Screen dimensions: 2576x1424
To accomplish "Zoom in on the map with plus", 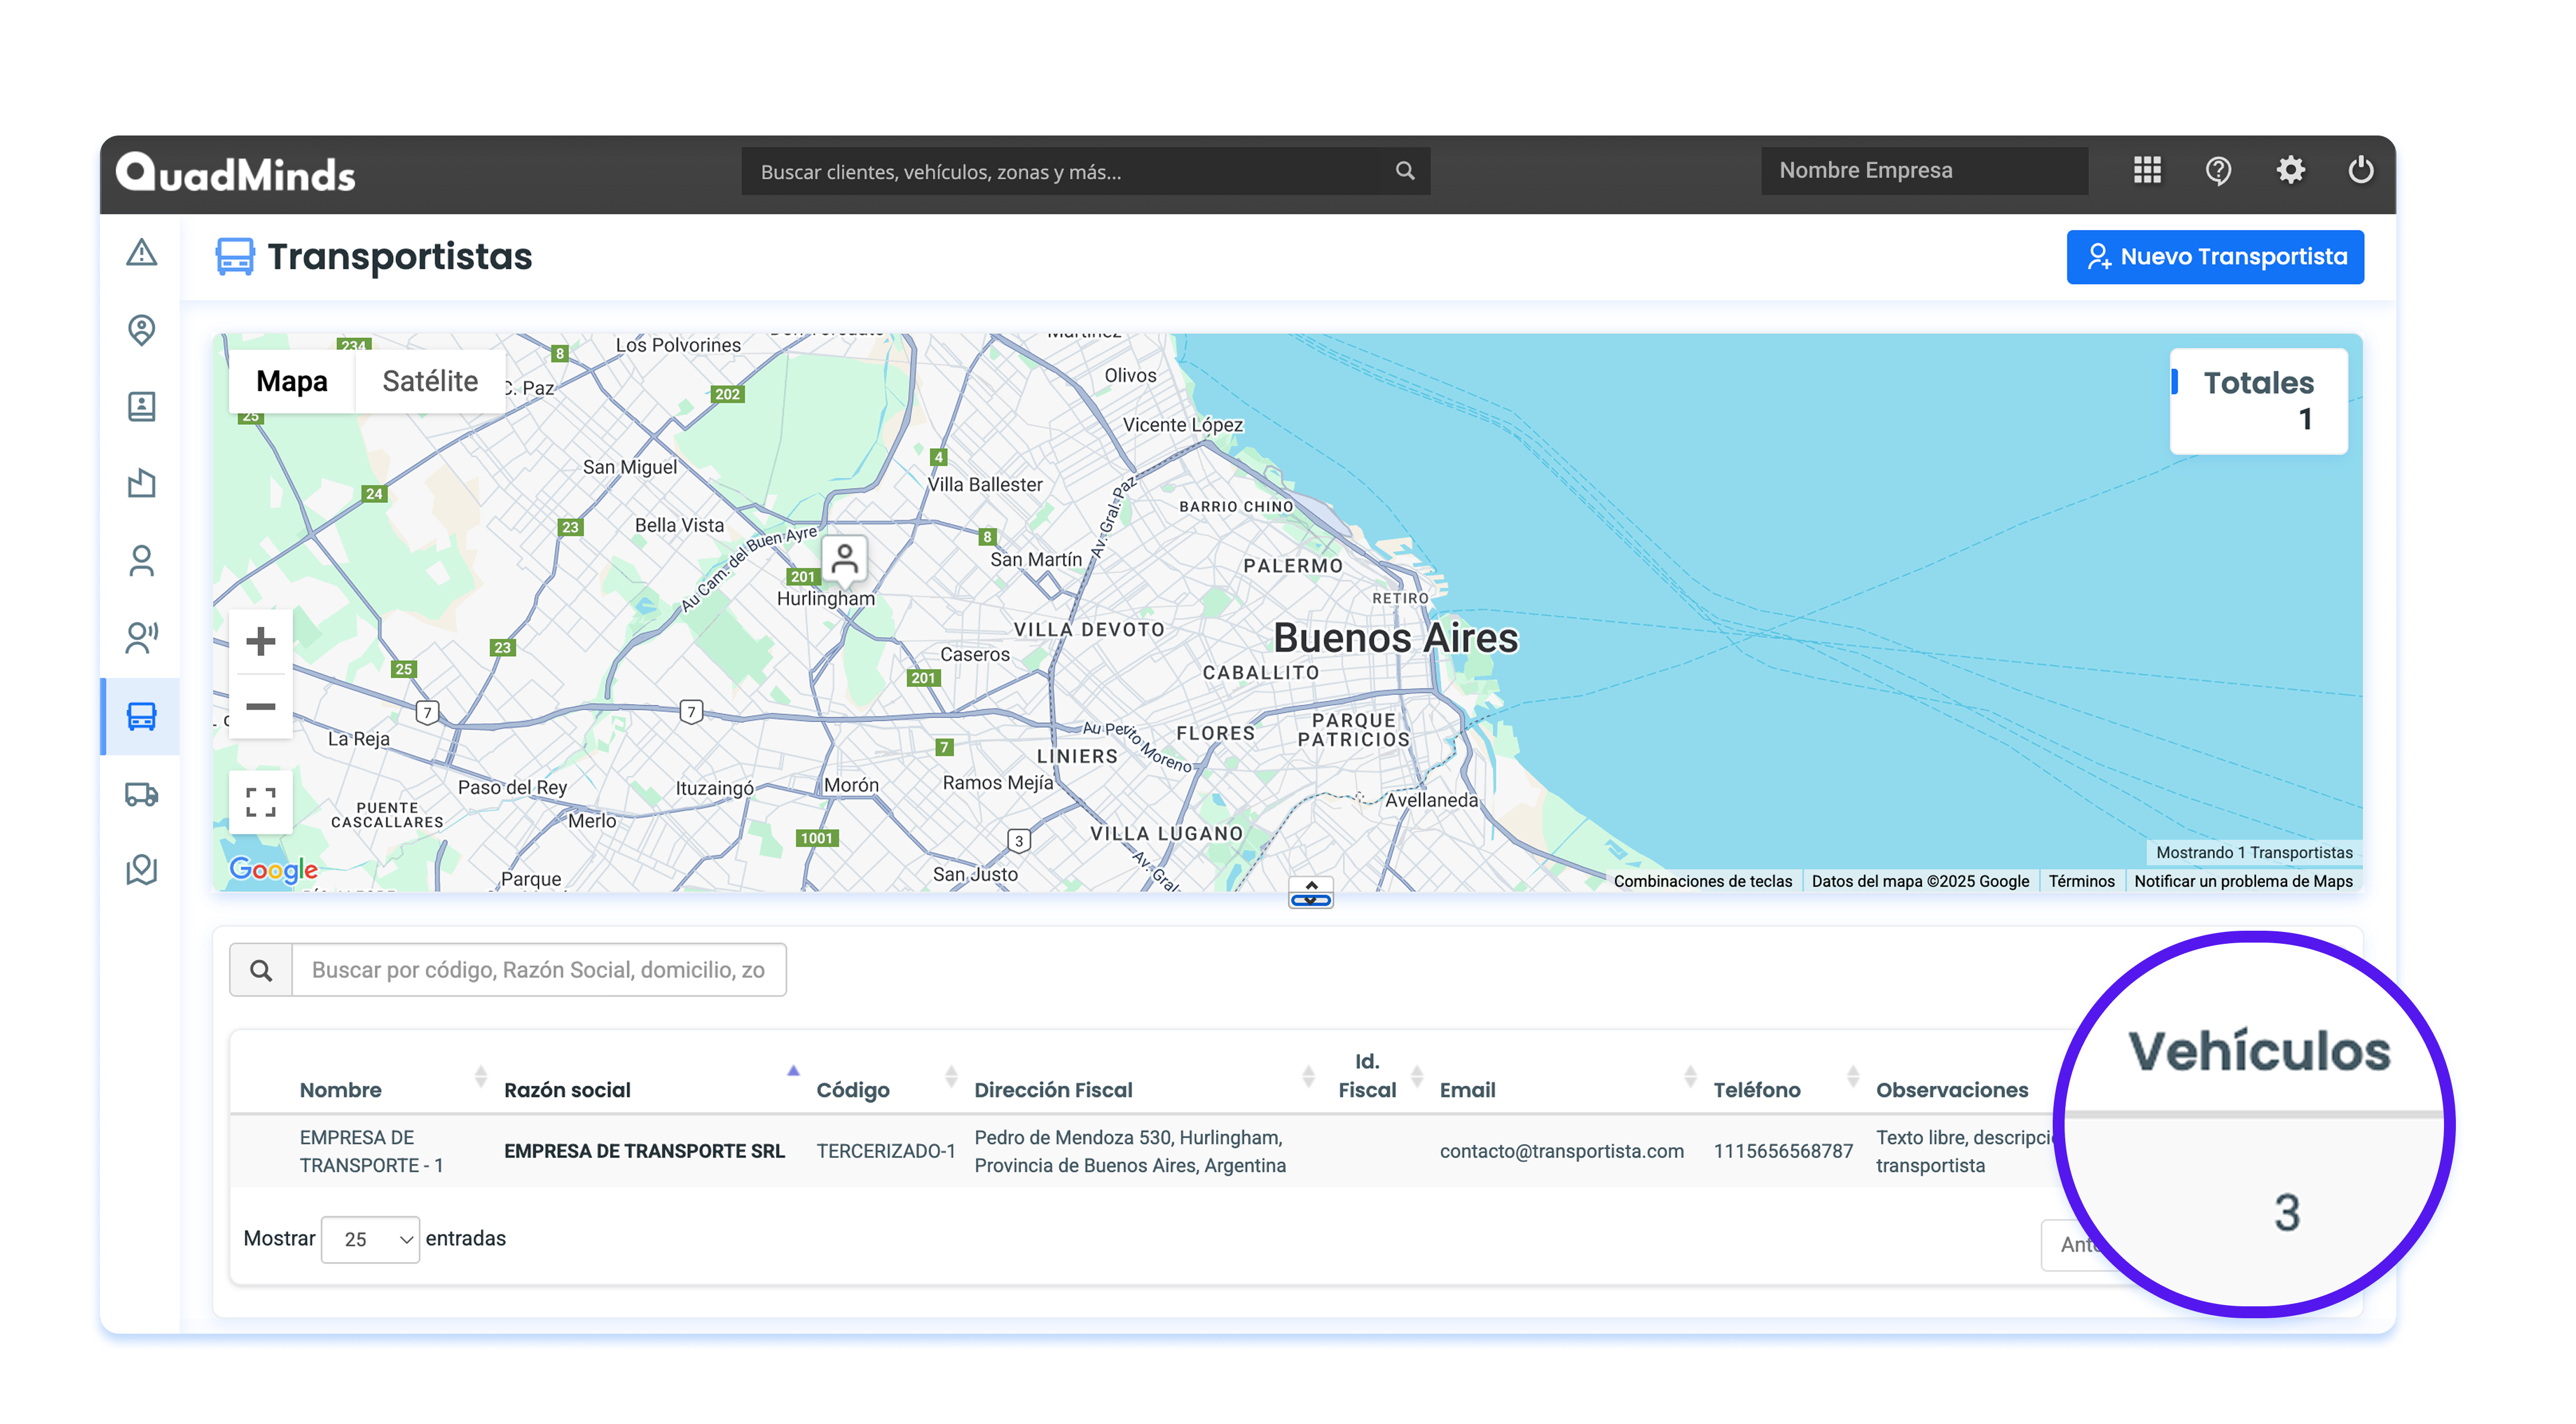I will coord(260,641).
